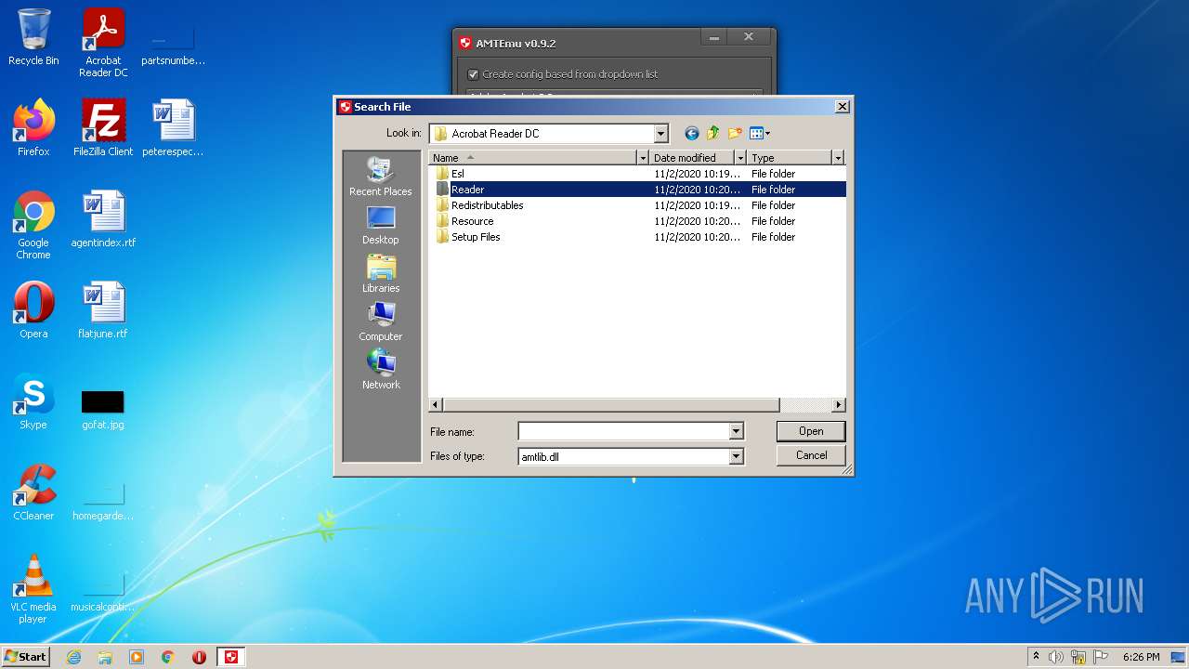Select gofat.jpg desktop file

point(103,409)
